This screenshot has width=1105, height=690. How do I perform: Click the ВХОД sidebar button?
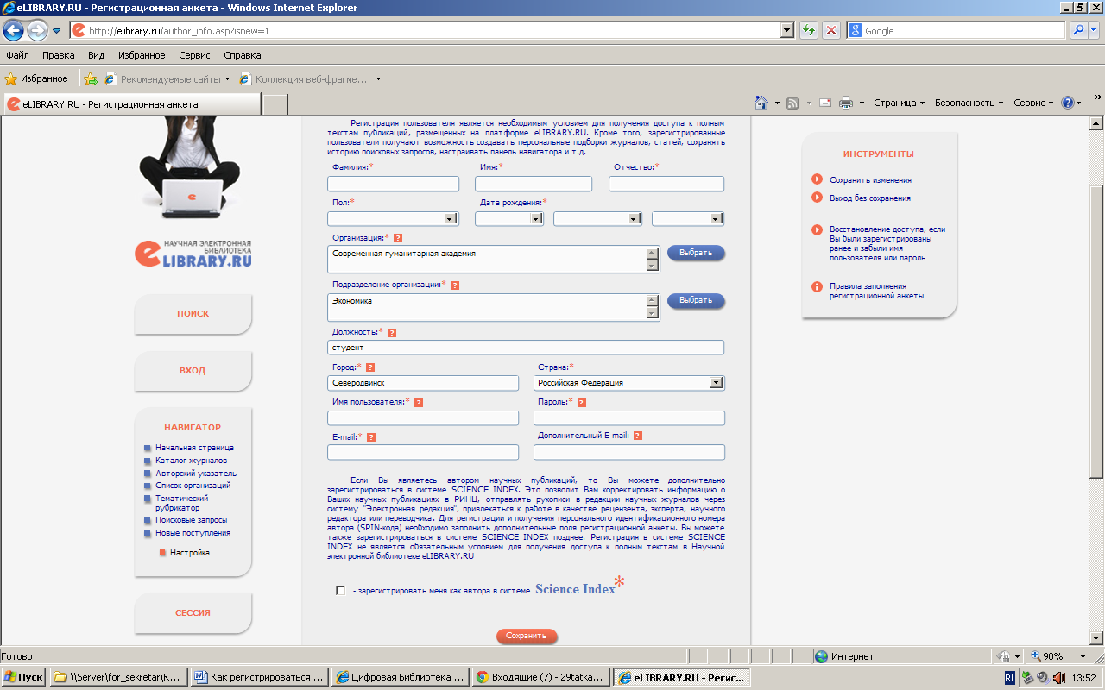[x=193, y=371]
